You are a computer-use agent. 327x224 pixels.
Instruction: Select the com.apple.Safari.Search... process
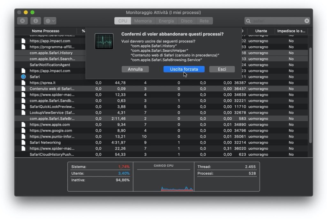pos(52,59)
